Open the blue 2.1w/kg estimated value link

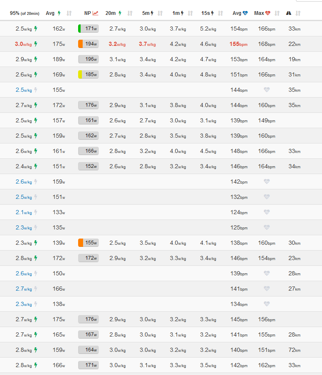24,213
